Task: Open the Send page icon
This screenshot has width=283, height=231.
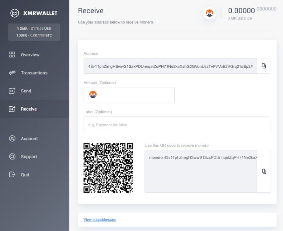Action: coord(12,91)
